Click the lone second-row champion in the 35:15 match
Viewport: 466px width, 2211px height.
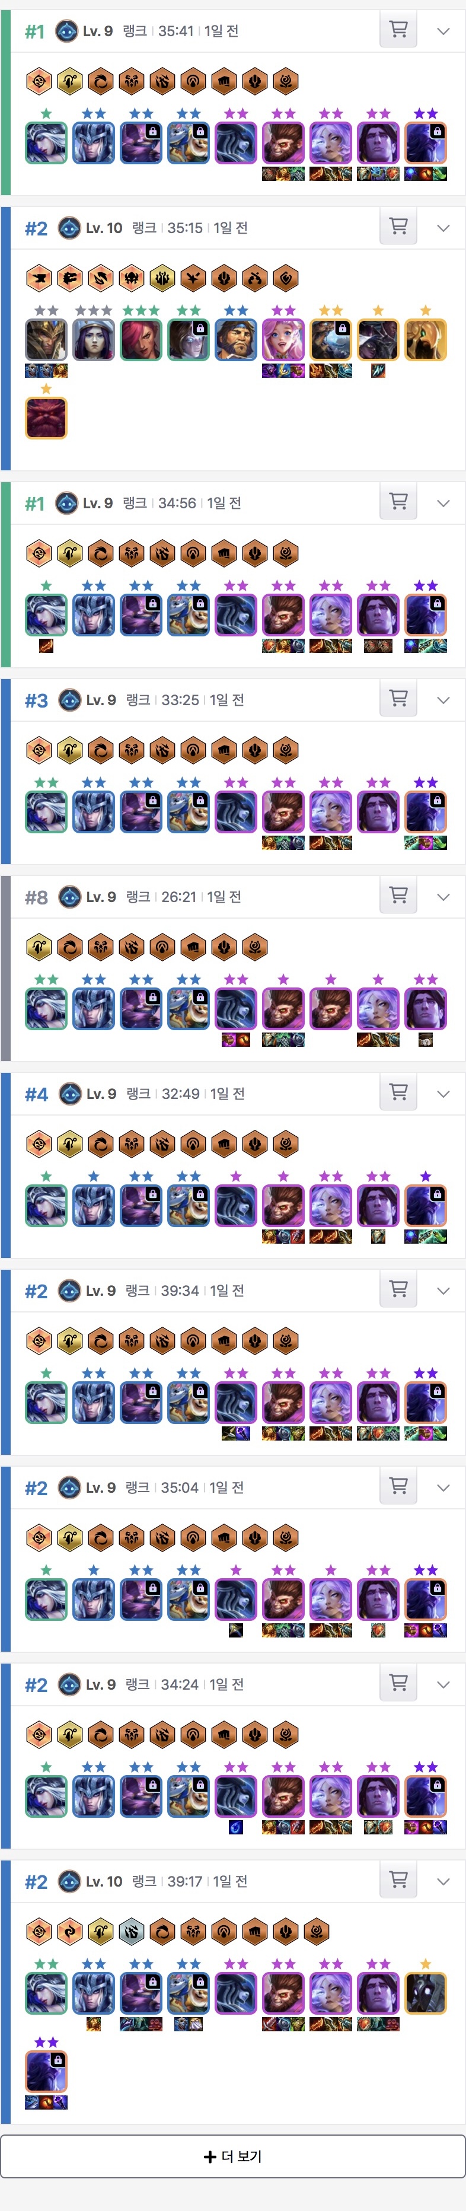pyautogui.click(x=46, y=418)
